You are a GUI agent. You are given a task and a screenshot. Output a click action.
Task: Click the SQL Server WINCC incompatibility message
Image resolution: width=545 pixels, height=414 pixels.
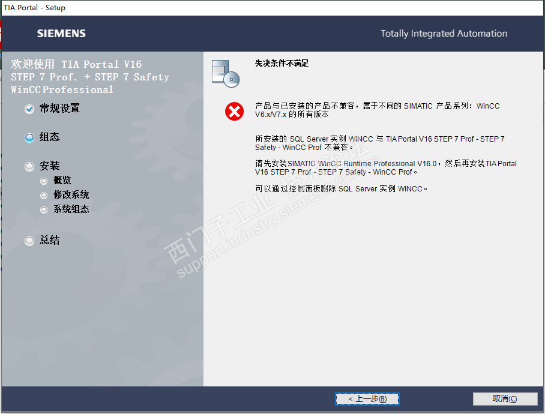click(380, 143)
